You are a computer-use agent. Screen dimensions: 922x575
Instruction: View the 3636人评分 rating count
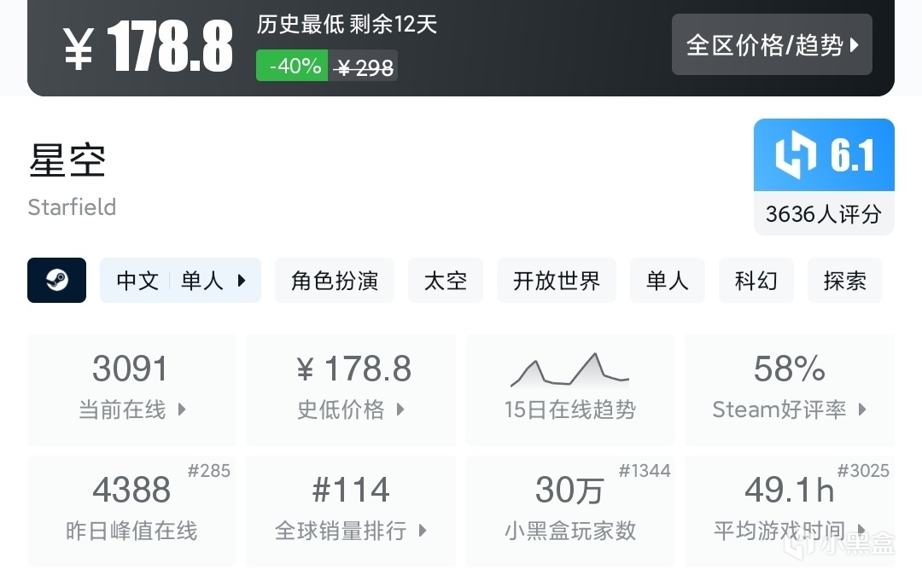tap(824, 214)
